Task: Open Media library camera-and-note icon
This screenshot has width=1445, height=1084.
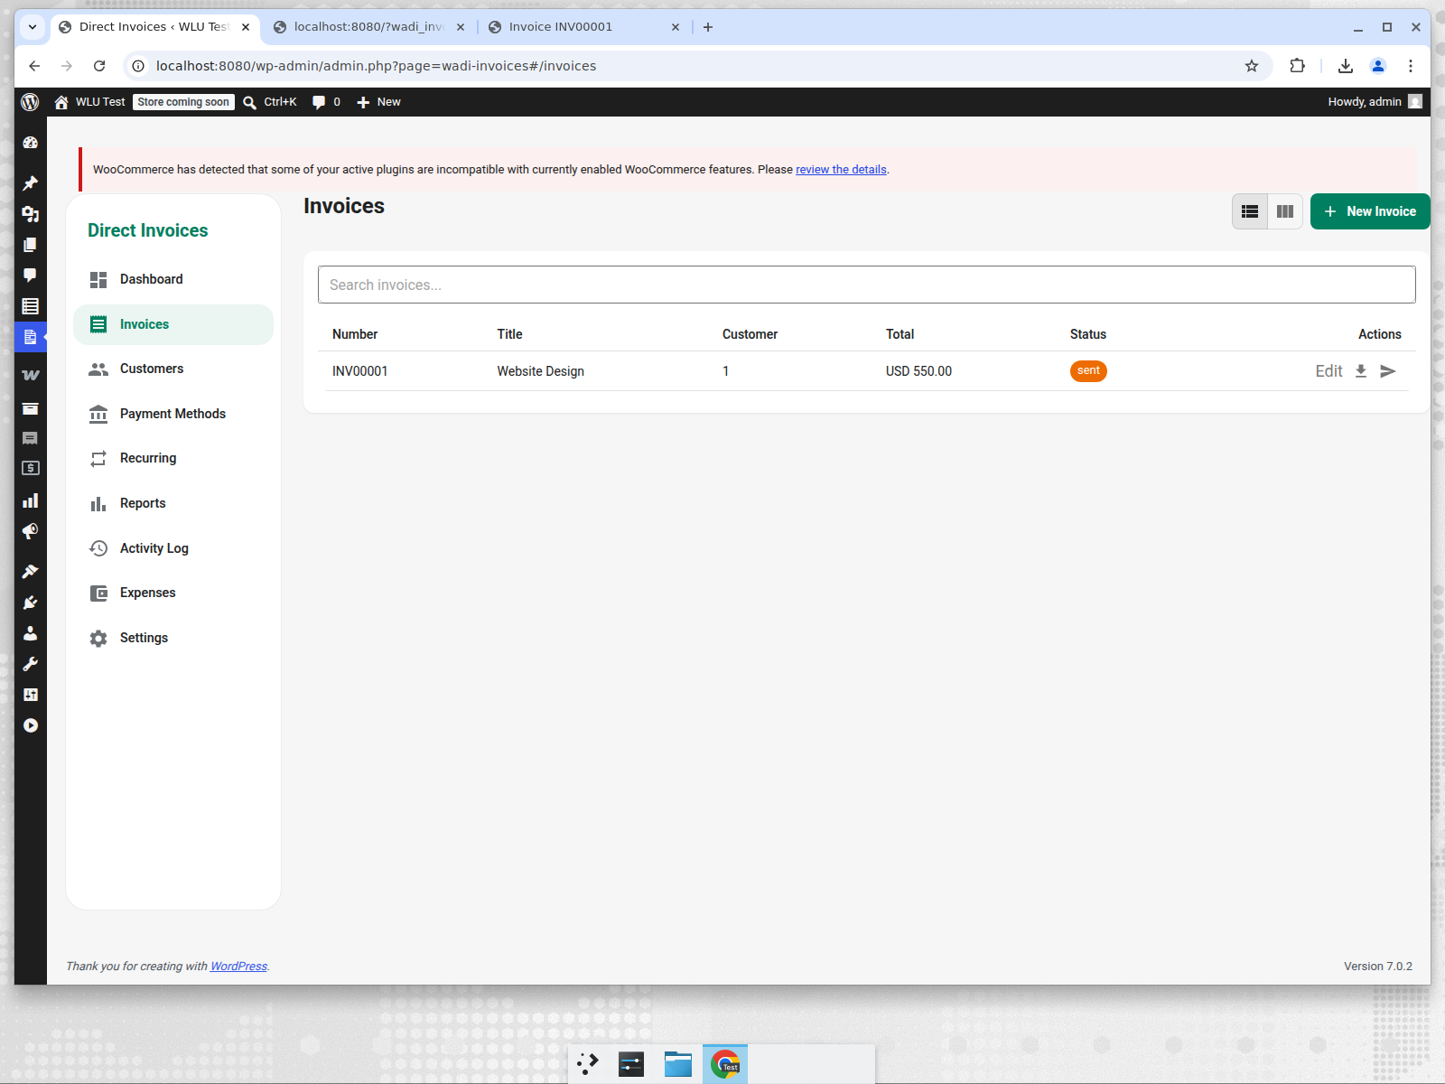Action: [30, 214]
